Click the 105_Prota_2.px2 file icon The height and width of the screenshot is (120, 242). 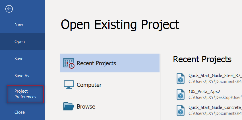181,94
